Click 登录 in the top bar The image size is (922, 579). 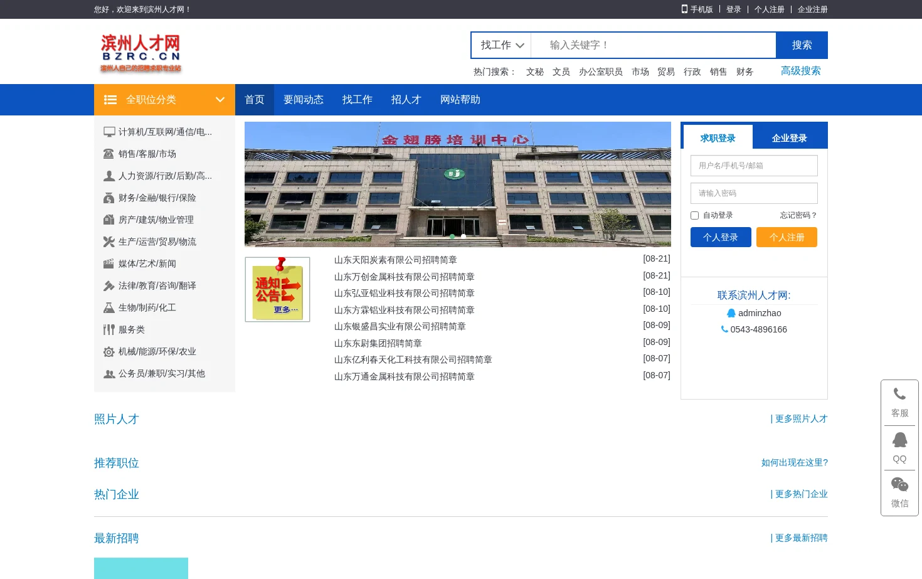pos(734,9)
